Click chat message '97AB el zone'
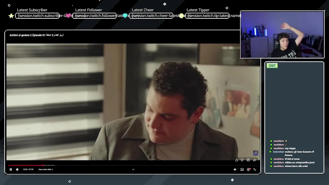Image resolution: width=329 pixels, height=185 pixels. (x=292, y=159)
